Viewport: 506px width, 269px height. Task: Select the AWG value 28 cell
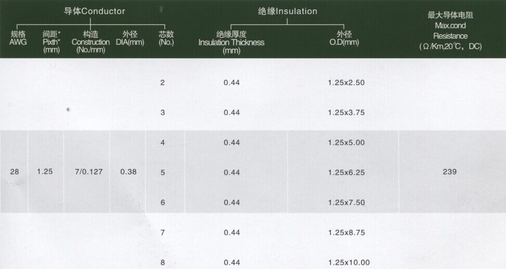(15, 171)
